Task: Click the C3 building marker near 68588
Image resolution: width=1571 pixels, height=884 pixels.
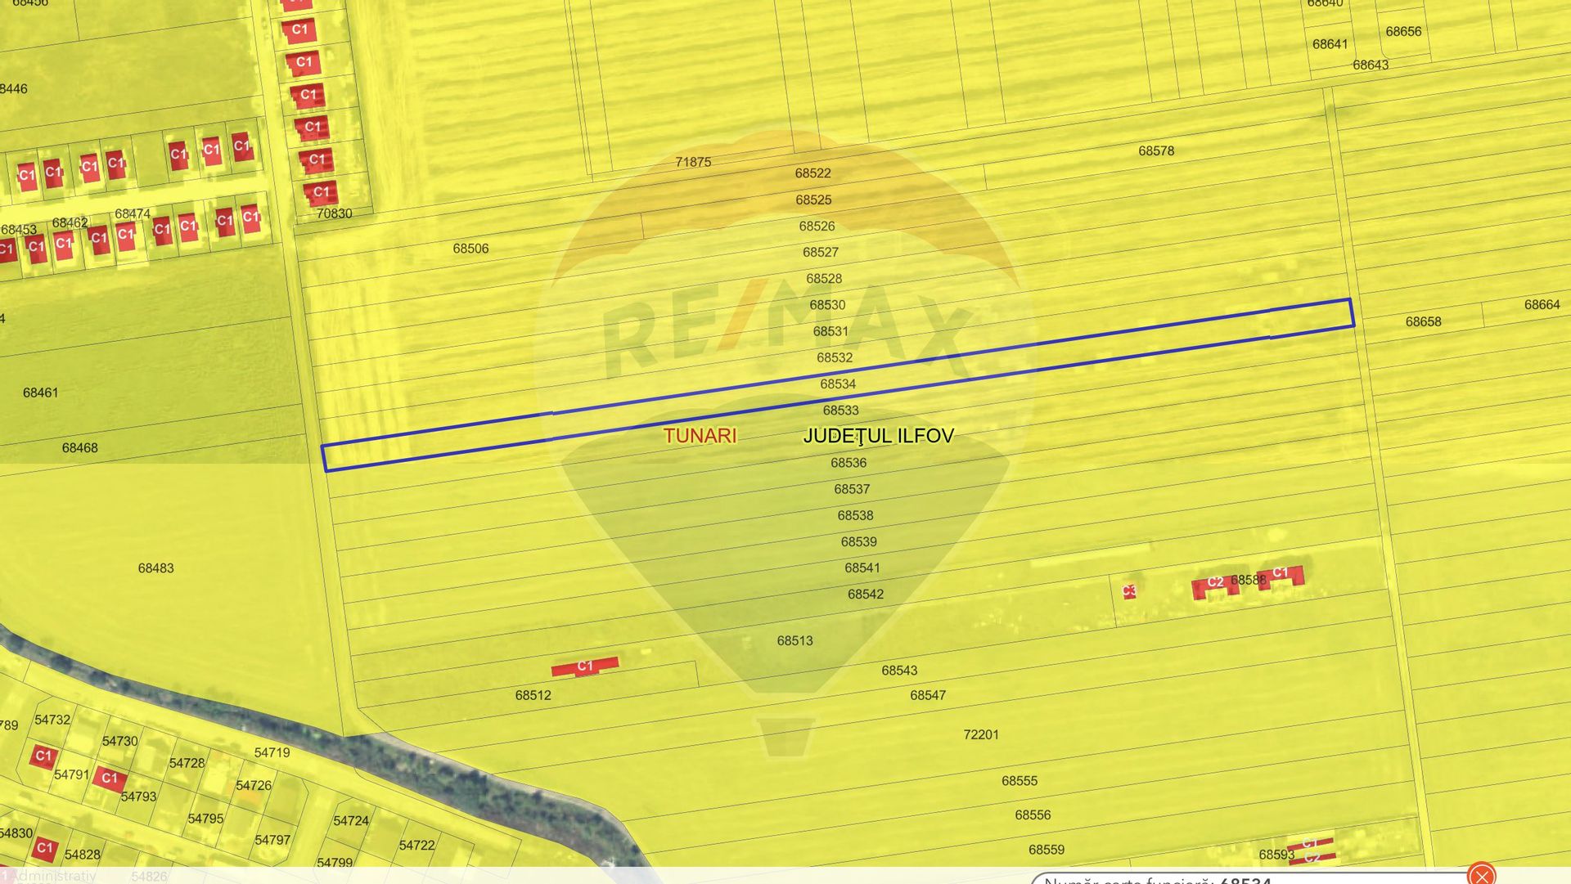Action: coord(1129,590)
